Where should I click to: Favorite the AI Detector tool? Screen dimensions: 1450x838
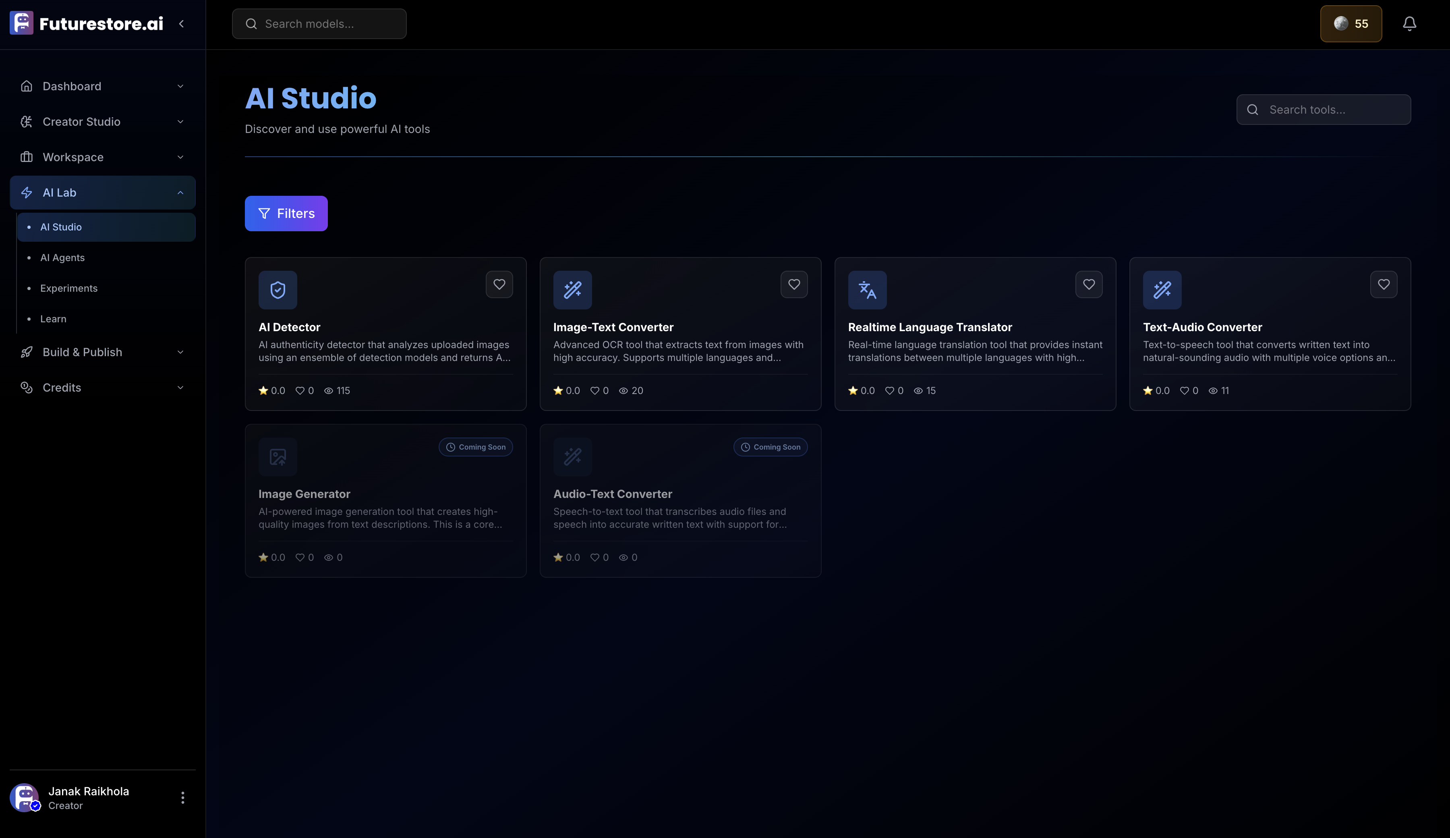point(499,284)
